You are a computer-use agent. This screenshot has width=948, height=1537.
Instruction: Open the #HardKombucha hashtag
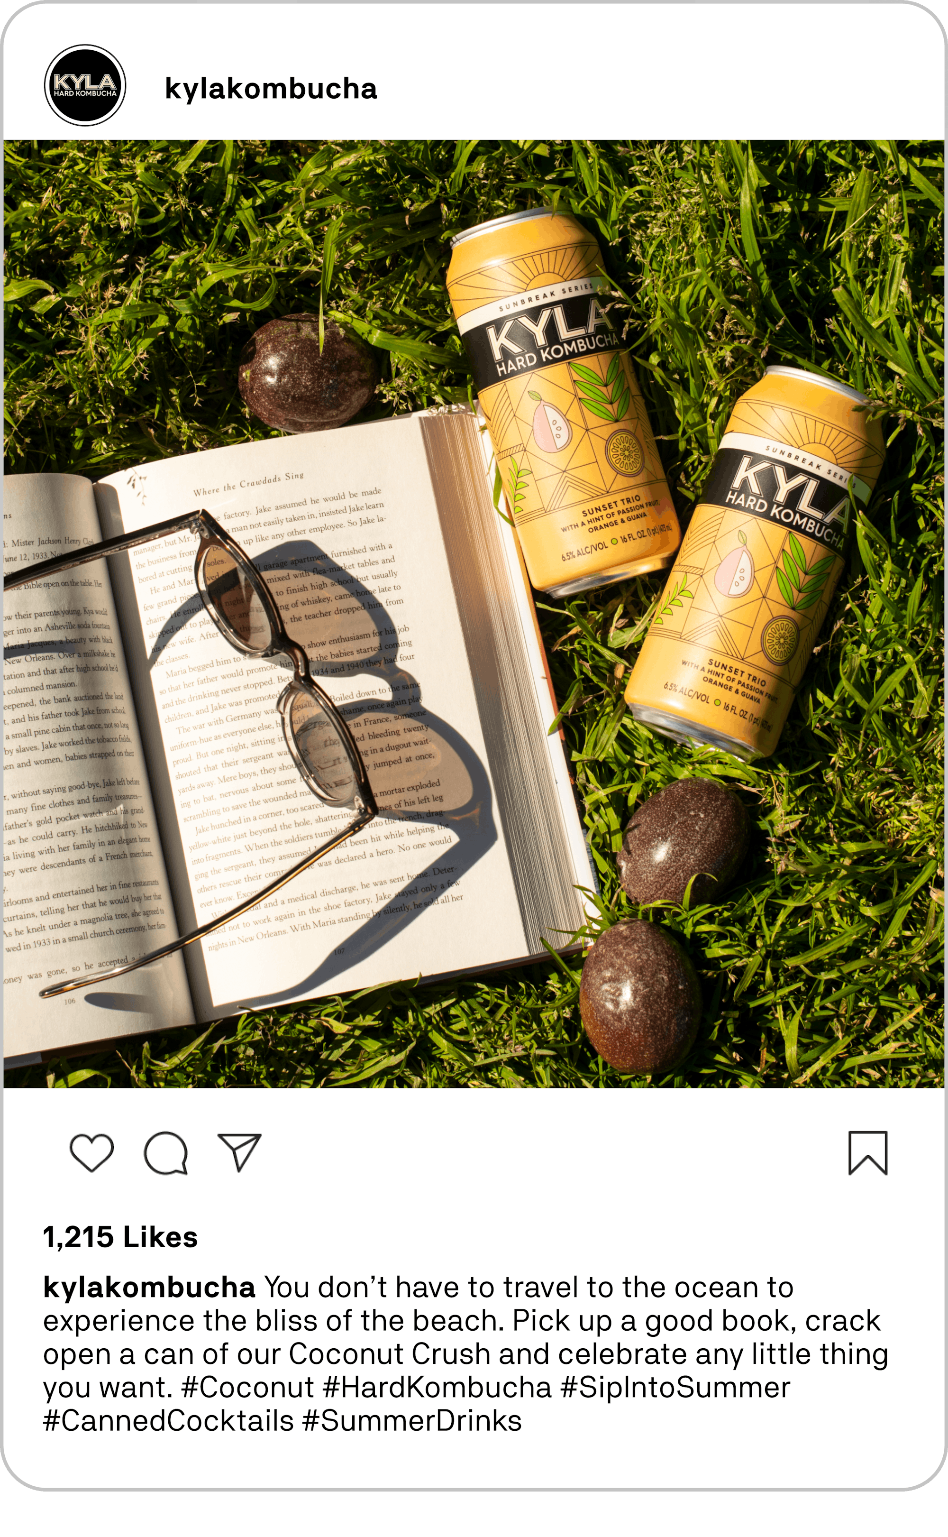coord(437,1387)
